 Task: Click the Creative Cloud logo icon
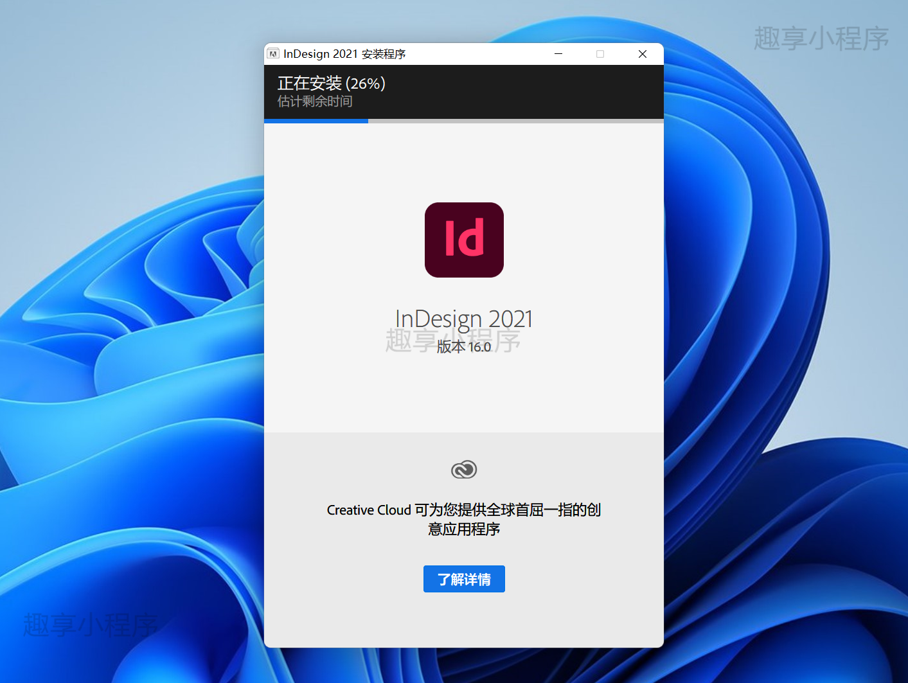[464, 470]
